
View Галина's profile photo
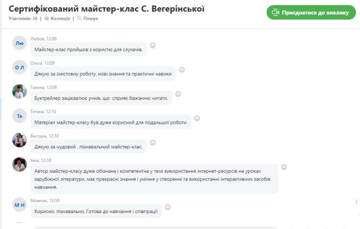(x=20, y=92)
